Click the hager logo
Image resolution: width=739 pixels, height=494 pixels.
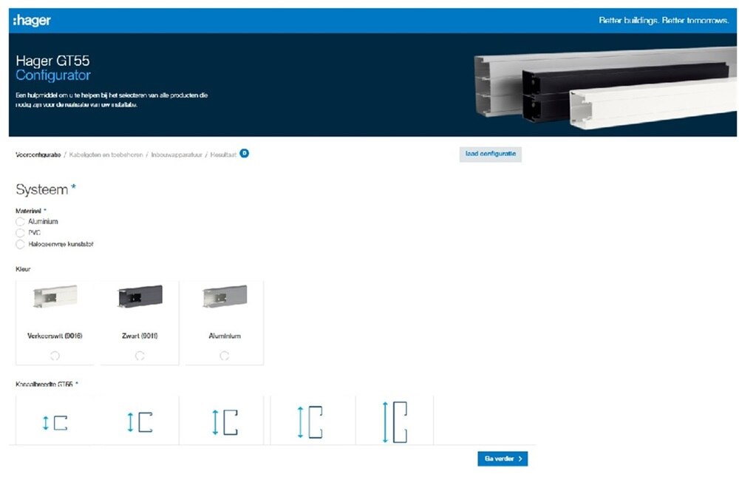tap(32, 20)
